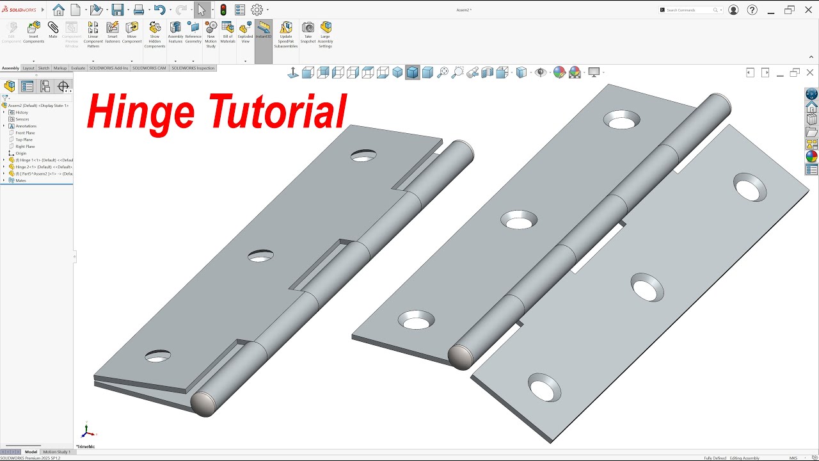Open Exploded View dropdown arrow
The width and height of the screenshot is (819, 461).
(245, 61)
